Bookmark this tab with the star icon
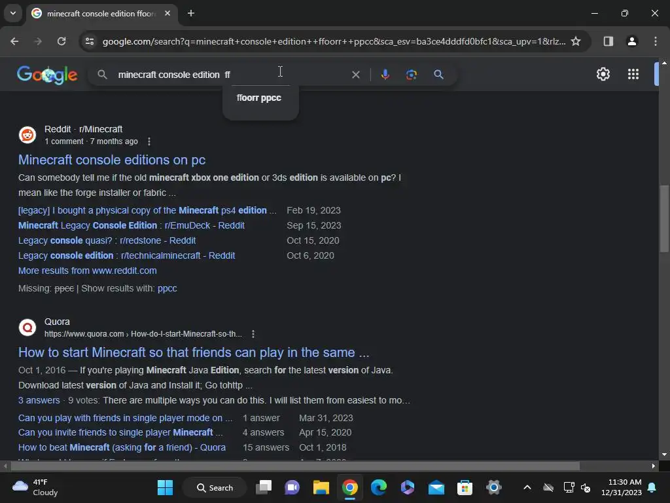The image size is (670, 503). pyautogui.click(x=576, y=41)
